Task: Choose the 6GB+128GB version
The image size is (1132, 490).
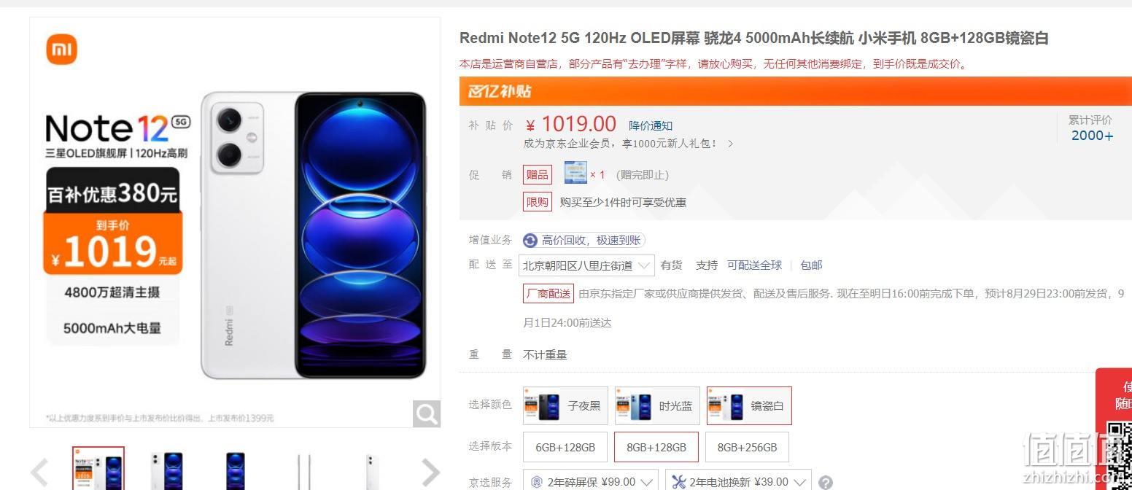Action: pyautogui.click(x=565, y=447)
